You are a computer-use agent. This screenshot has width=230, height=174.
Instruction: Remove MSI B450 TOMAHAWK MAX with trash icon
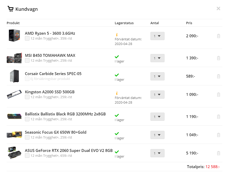coord(218,58)
